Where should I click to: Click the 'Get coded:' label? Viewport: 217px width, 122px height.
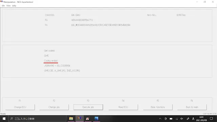(x=50, y=50)
